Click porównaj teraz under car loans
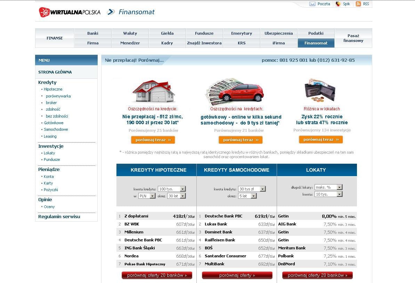 [x=241, y=140]
